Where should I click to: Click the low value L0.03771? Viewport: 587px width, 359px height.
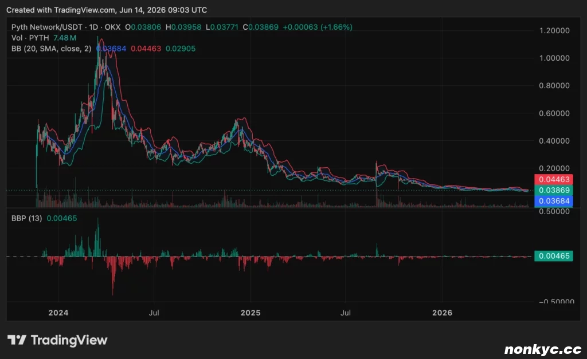(222, 27)
